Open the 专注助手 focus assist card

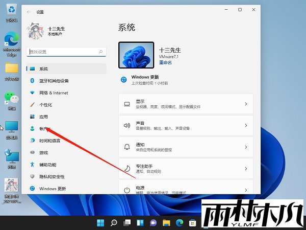186,169
